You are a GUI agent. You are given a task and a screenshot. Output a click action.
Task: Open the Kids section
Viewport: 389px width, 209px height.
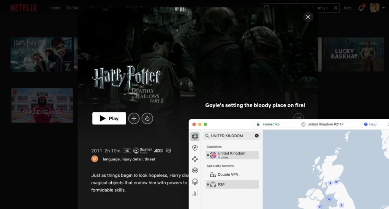[347, 8]
